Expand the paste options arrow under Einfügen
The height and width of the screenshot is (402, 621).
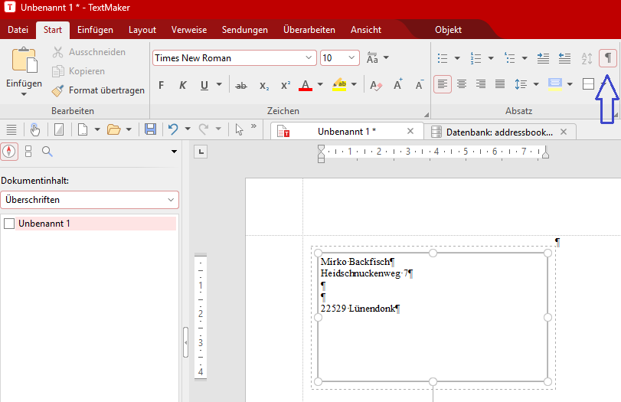click(24, 94)
